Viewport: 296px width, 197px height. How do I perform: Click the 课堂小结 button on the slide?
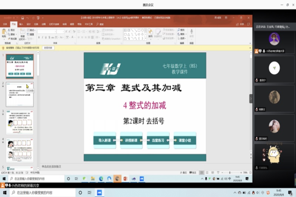185,140
